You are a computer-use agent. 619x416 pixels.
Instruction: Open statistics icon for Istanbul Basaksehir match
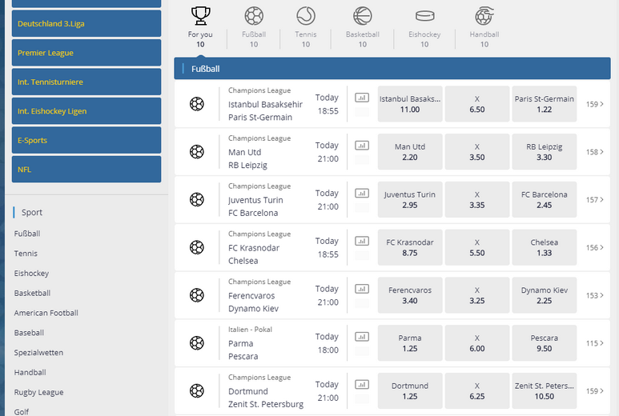pos(362,98)
